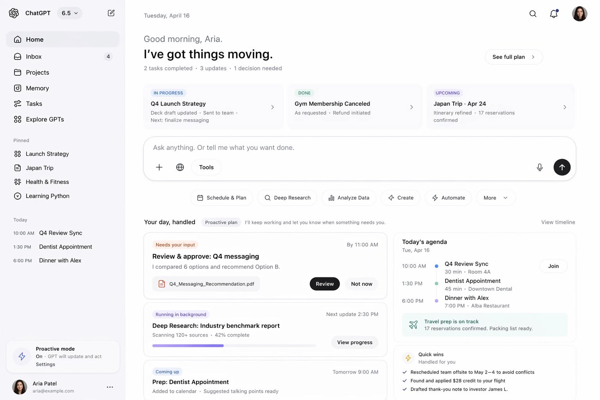Click the Deep Research progress bar
The image size is (600, 400).
234,346
